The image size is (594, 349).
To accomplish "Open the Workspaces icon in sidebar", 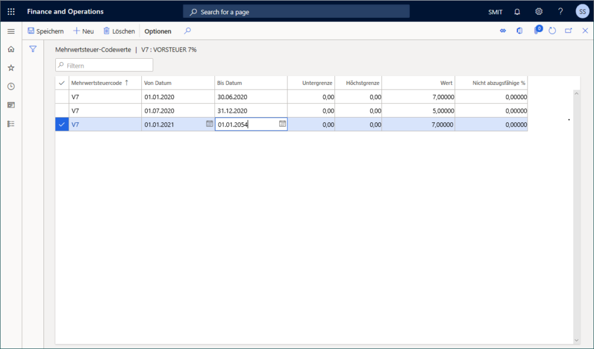I will pyautogui.click(x=11, y=104).
